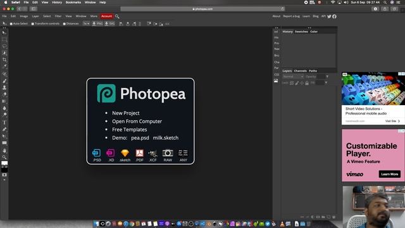
Task: Enable the Transform controls checkbox
Action: [x=33, y=24]
